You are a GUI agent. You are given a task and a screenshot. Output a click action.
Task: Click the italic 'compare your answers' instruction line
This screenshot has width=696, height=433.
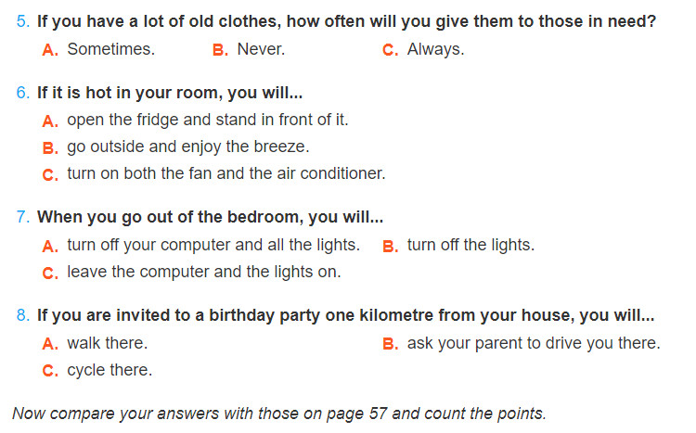click(x=279, y=414)
